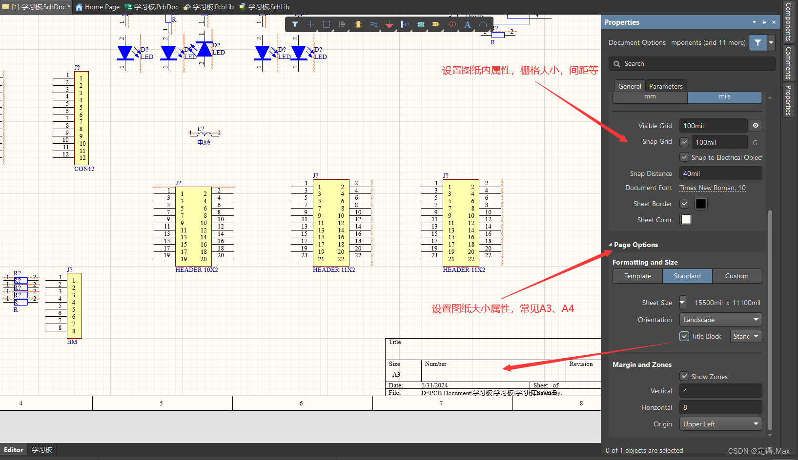Viewport: 798px width, 460px height.
Task: Open the Sheet Border color swatch
Action: tap(700, 204)
